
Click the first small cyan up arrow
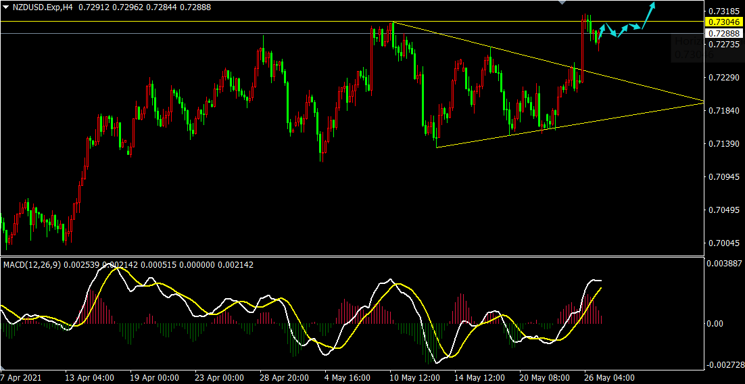[601, 30]
